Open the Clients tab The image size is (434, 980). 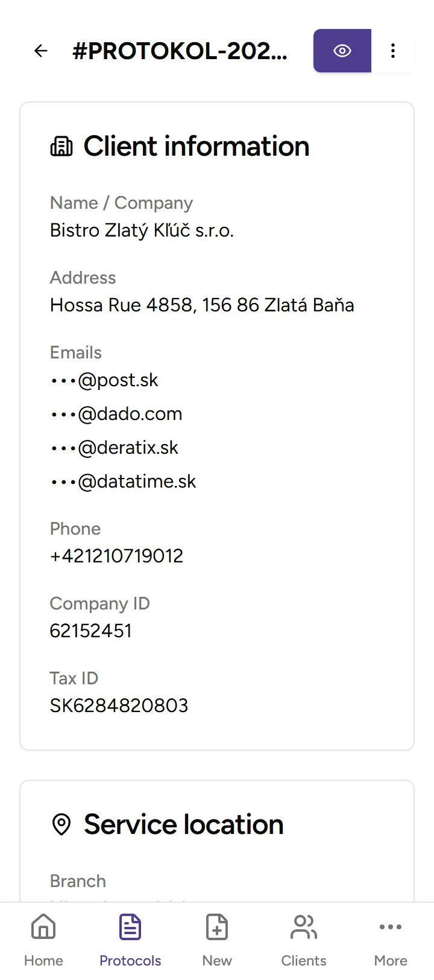coord(304,940)
